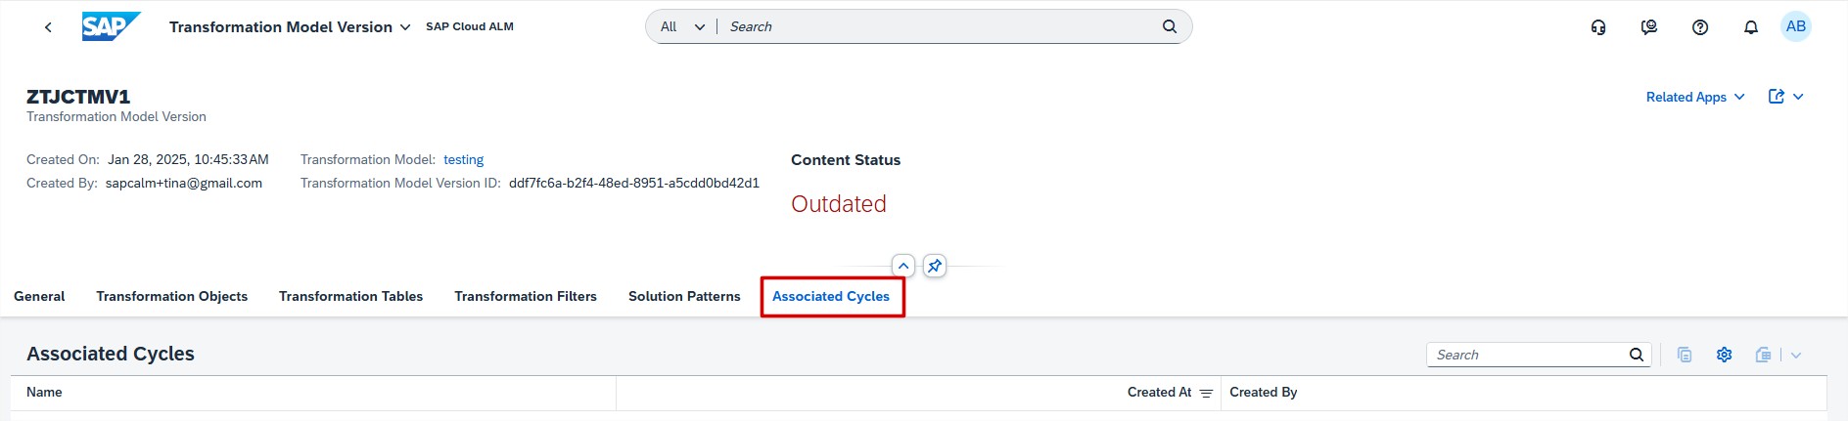Click the SAP logo
The height and width of the screenshot is (421, 1848).
pyautogui.click(x=111, y=26)
